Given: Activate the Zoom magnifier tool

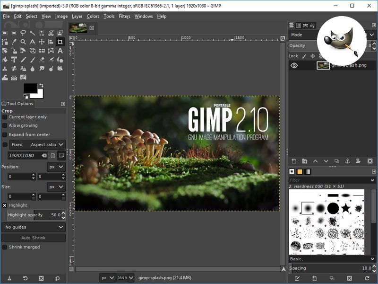Looking at the screenshot, I should point(23,42).
